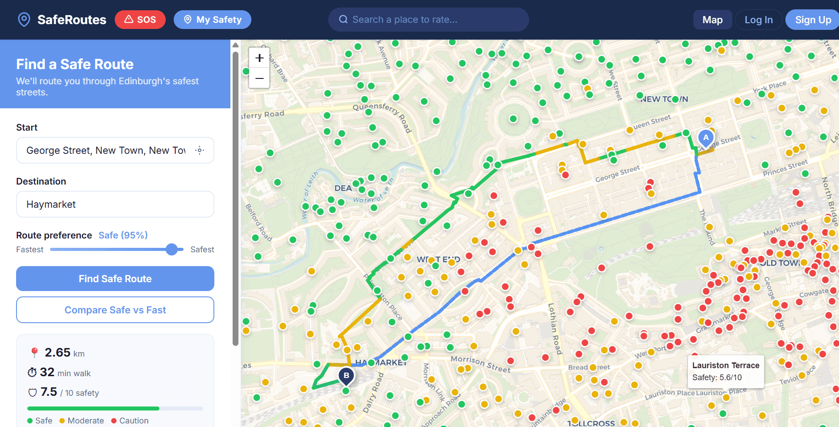Switch to the Map tab
839x427 pixels.
coord(713,20)
